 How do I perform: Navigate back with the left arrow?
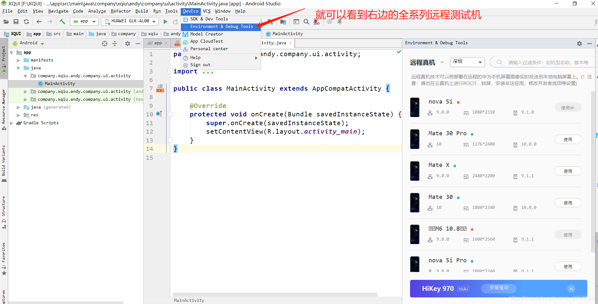39,22
